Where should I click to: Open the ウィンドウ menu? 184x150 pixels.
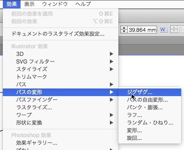pyautogui.click(x=55, y=4)
